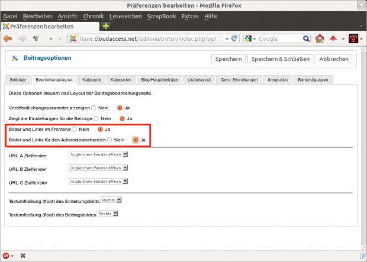Image resolution: width=367 pixels, height=262 pixels.
Task: Open the Lesezeichen menu
Action: pos(125,16)
